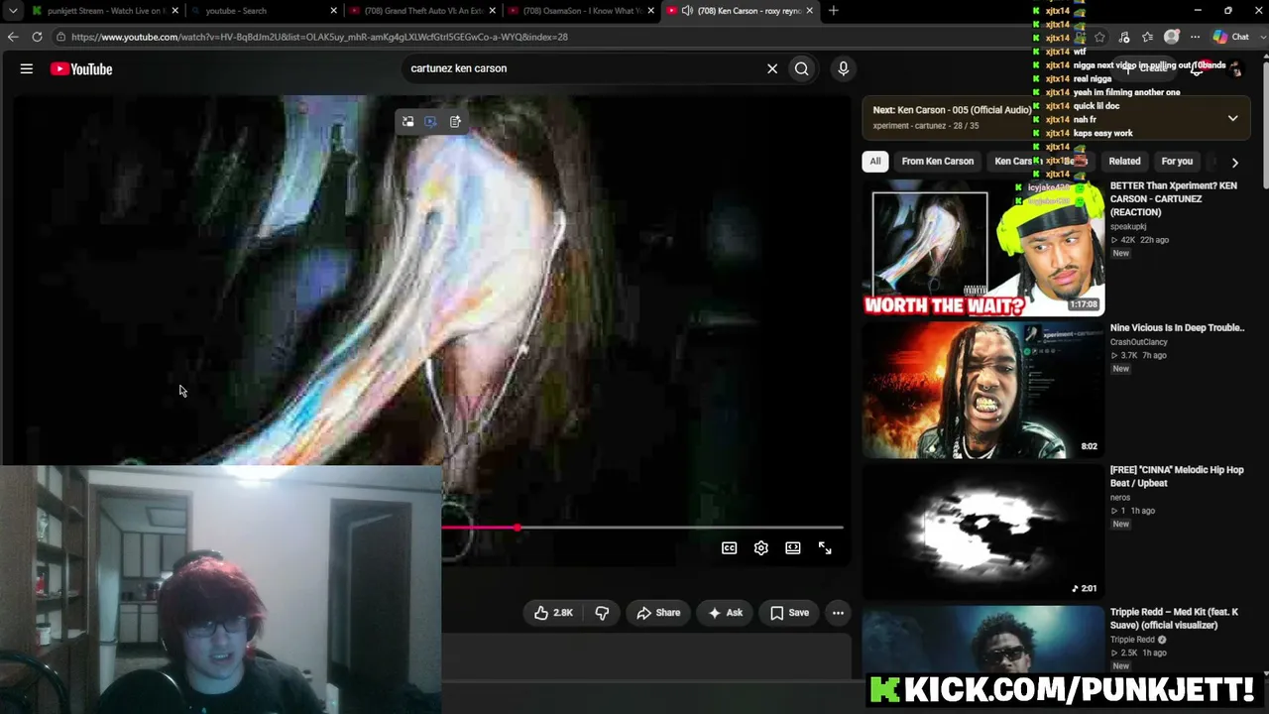Toggle closed captions on the video

click(730, 548)
